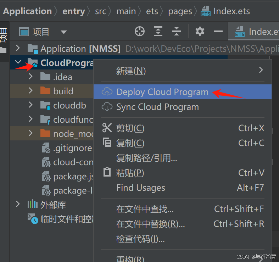Hide the project panel with the minus icon
Screen dimensions: 279x262
pos(218,31)
